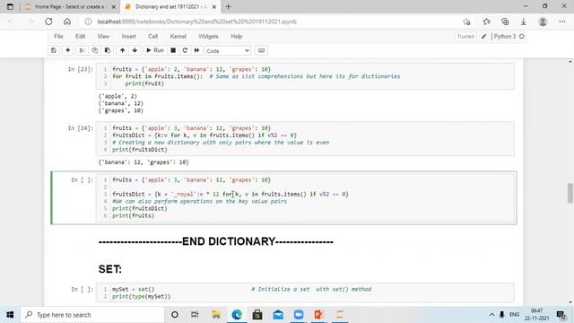Open File Explorer from taskbar
Viewport: 574px width, 323px height.
pos(216,315)
